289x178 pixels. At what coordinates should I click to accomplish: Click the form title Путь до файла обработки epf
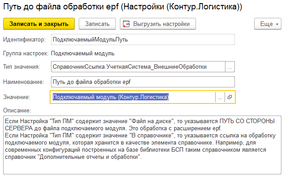(123, 7)
